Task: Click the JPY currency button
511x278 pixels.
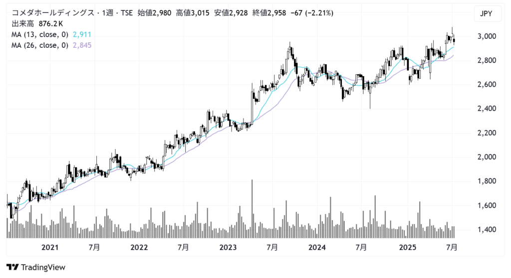Action: (x=487, y=13)
